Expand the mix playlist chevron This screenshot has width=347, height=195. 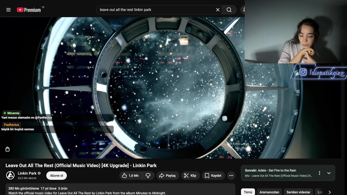(x=329, y=173)
